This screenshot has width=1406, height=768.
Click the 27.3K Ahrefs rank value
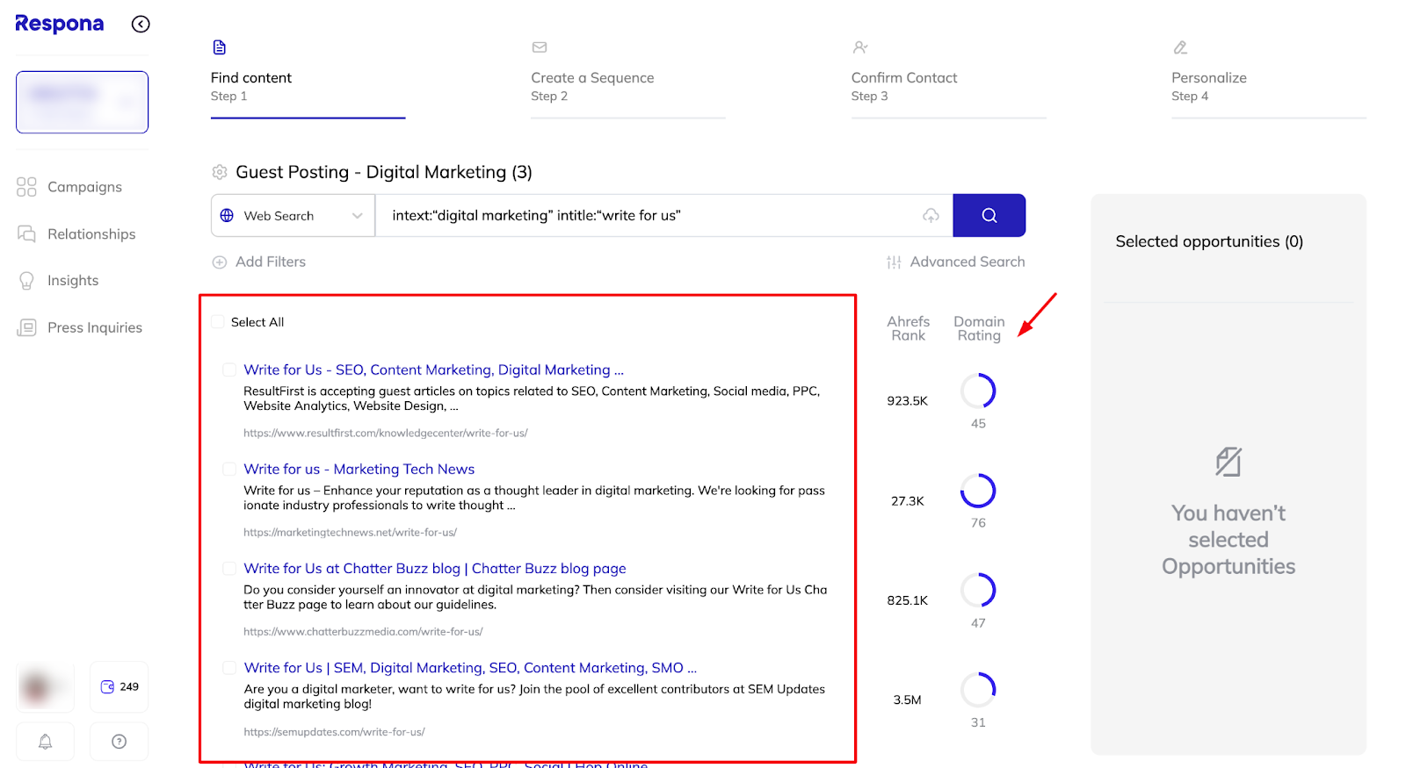pos(908,501)
